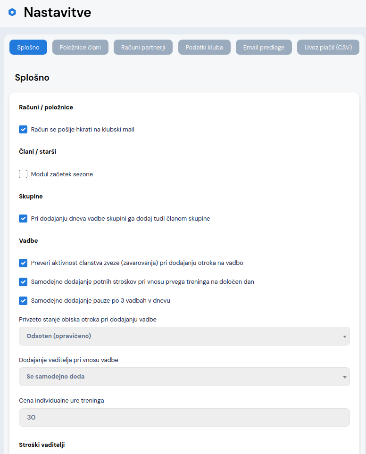Image resolution: width=366 pixels, height=454 pixels.
Task: Disable Samodejno dodajanje potnih stroškov checkbox
Action: click(x=23, y=281)
